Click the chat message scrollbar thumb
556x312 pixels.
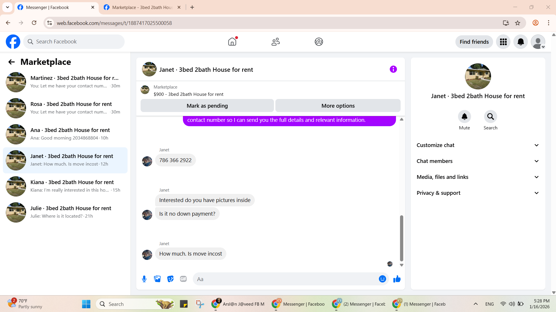[401, 238]
